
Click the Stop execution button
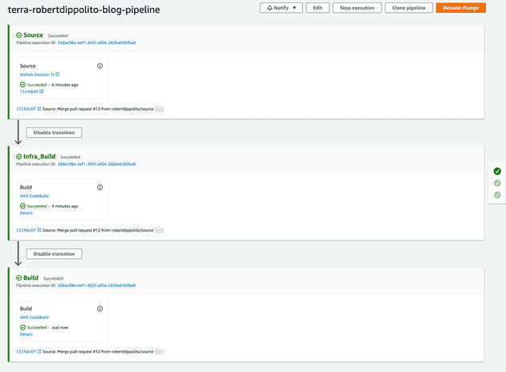click(x=357, y=8)
